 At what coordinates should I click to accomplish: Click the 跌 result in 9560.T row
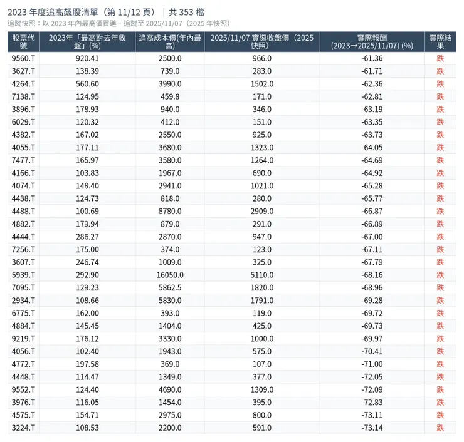(x=440, y=58)
